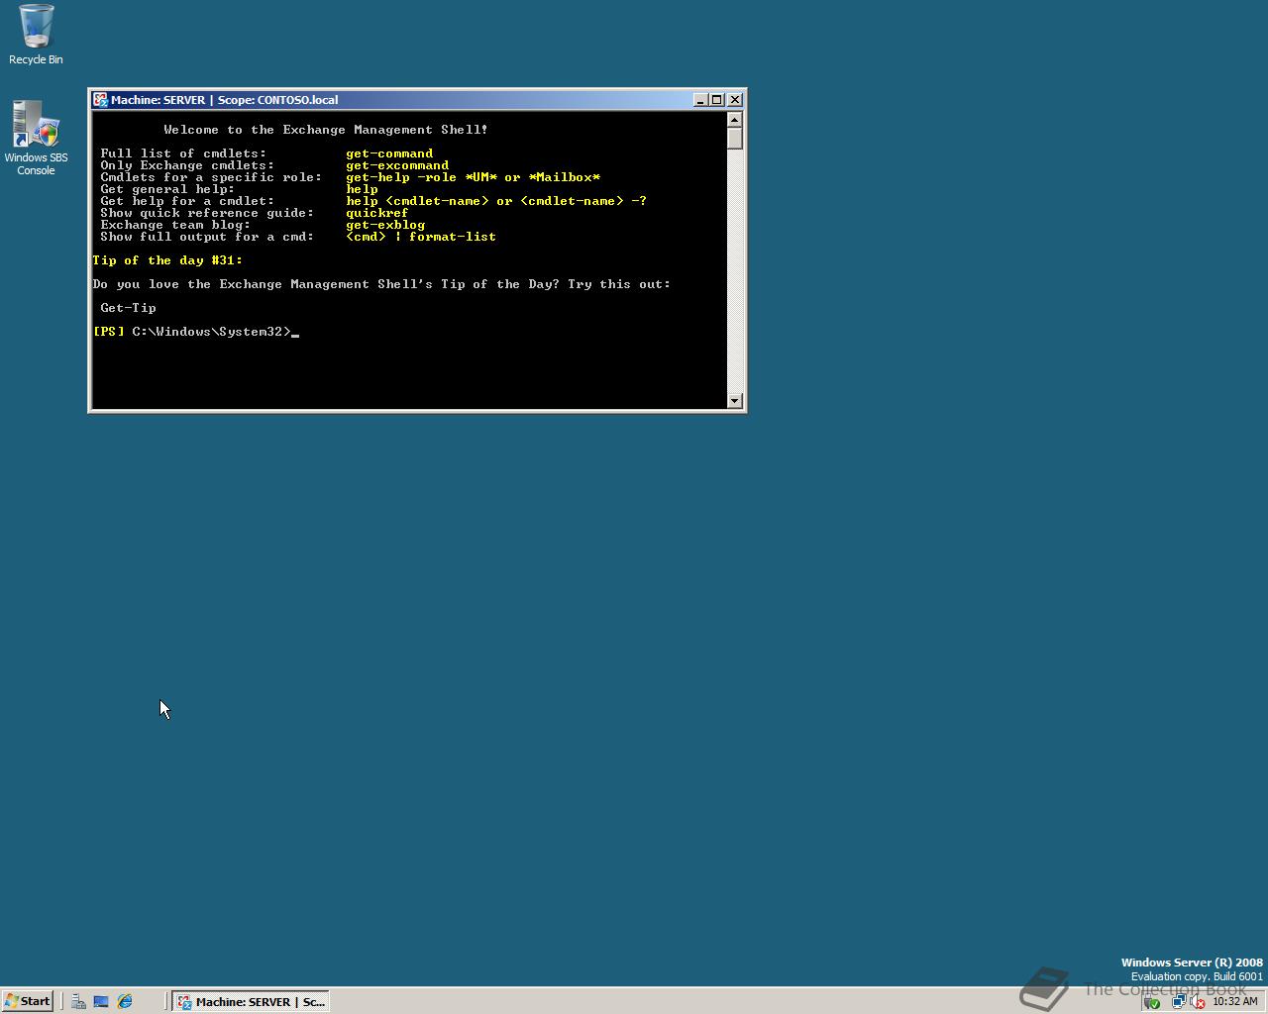Click the Machine: SERVER taskbar button

[x=251, y=1001]
